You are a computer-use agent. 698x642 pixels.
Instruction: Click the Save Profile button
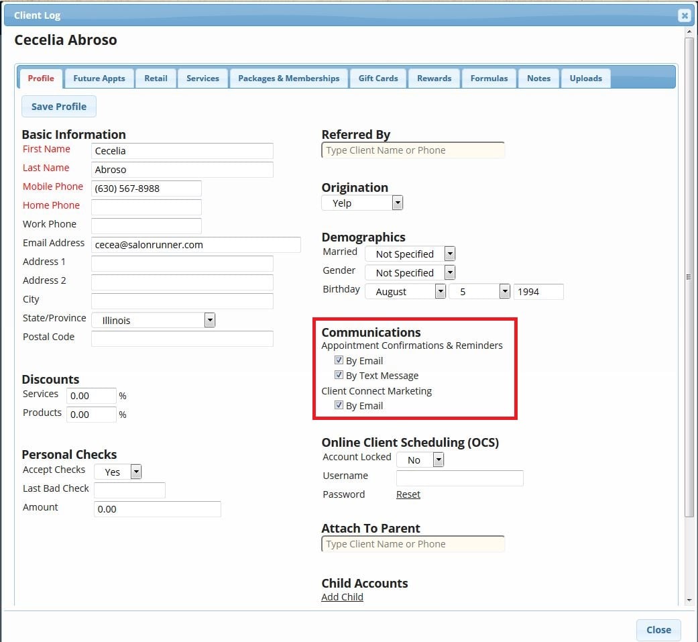pos(58,106)
